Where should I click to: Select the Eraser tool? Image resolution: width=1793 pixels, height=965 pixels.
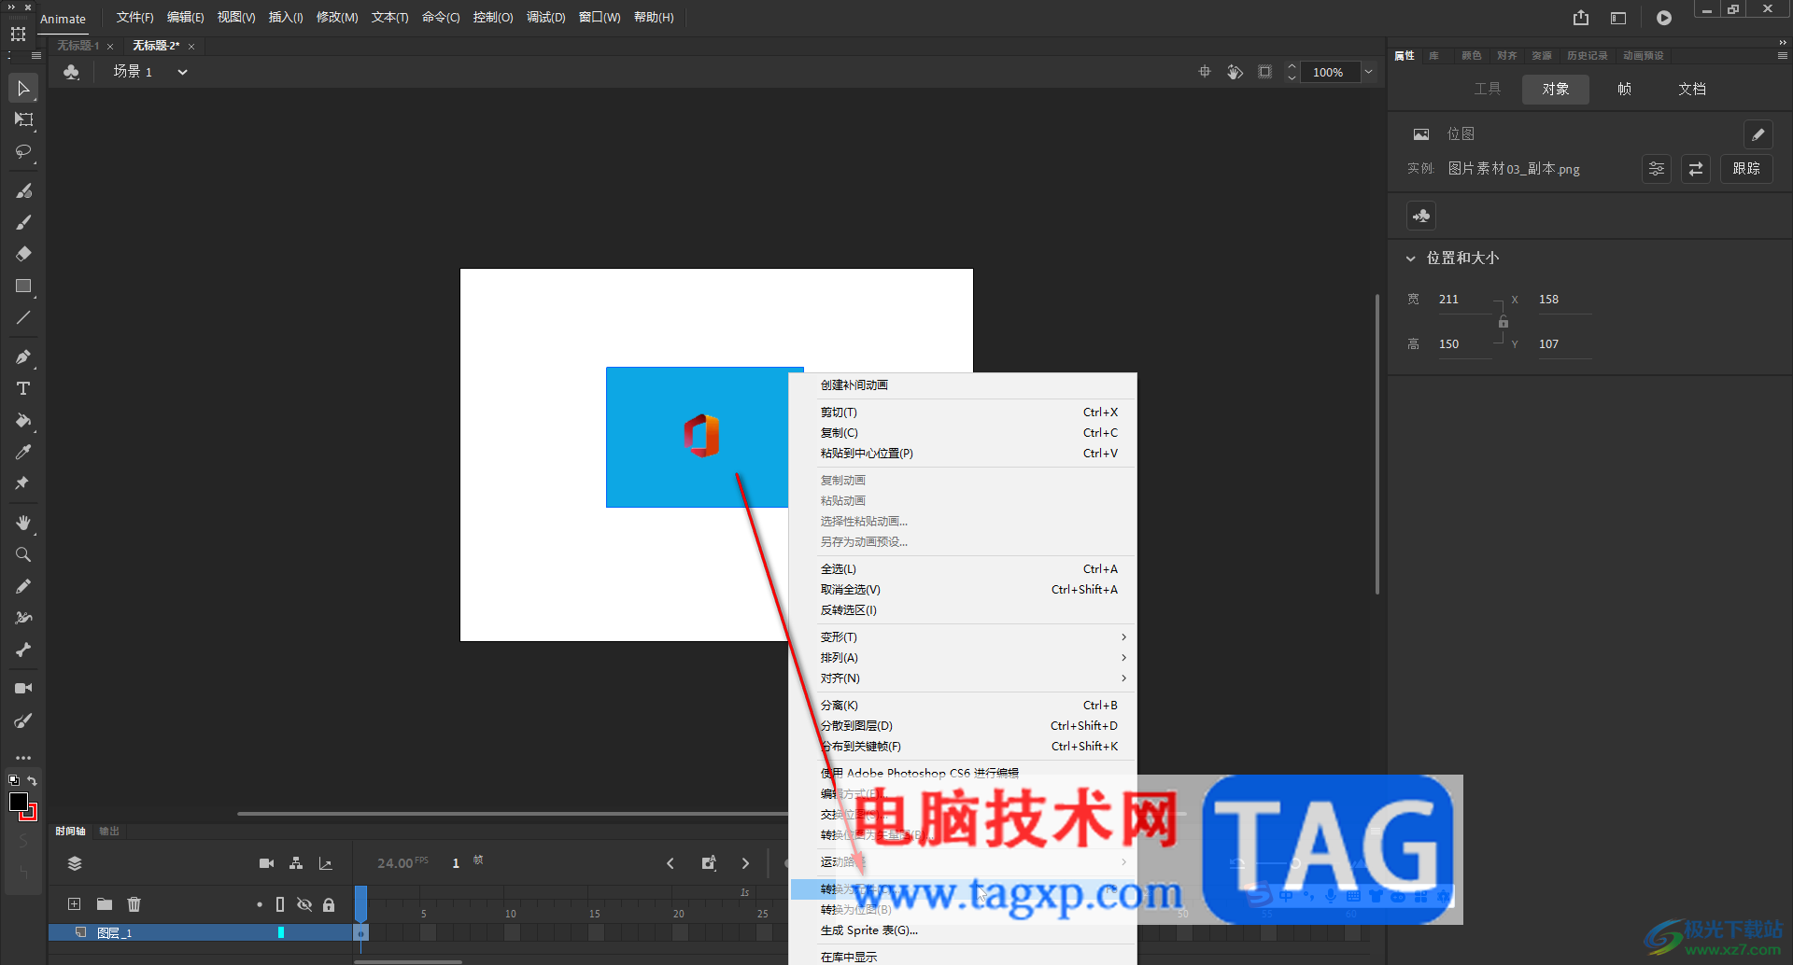coord(23,254)
